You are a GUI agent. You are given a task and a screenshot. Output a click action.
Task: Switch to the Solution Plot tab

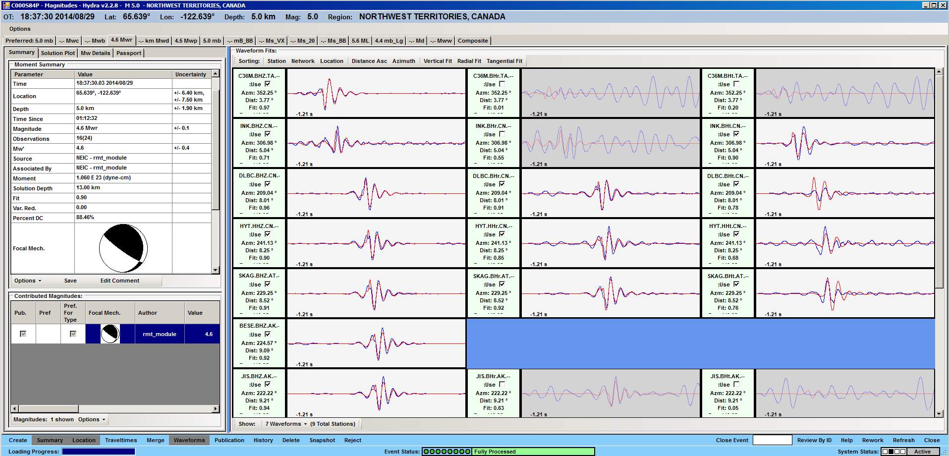pos(58,53)
